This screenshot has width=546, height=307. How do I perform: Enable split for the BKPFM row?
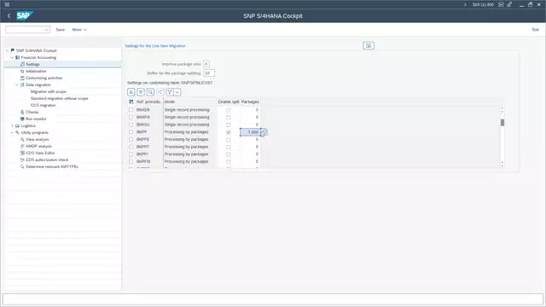[x=229, y=162]
